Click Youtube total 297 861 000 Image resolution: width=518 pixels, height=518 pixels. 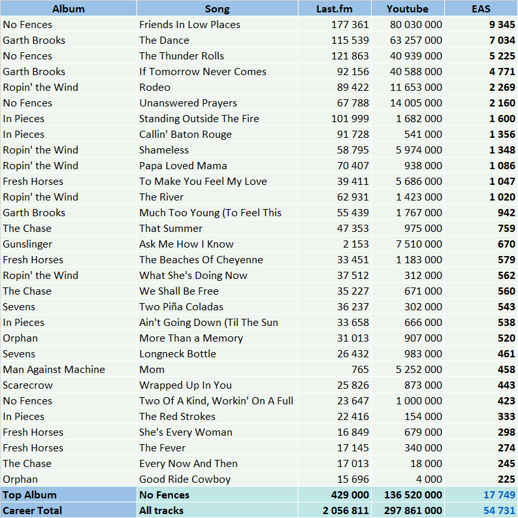coord(408,510)
